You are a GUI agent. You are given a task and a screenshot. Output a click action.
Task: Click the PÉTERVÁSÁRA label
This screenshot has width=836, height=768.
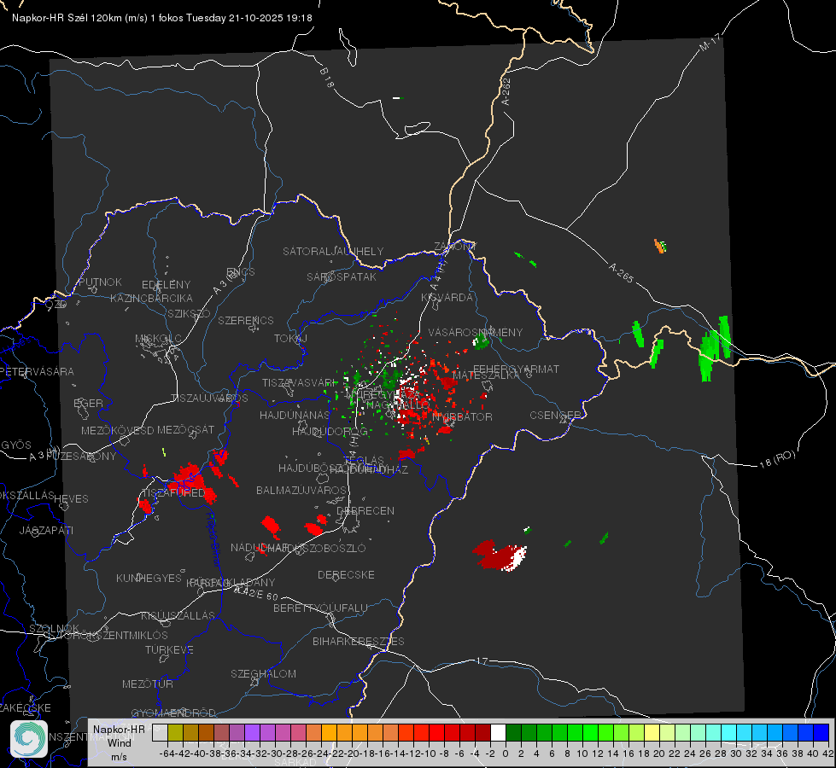click(37, 371)
